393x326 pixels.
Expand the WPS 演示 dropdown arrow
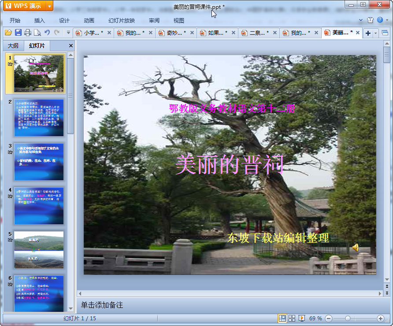click(50, 6)
